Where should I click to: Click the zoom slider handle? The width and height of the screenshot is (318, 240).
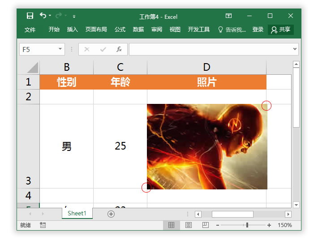point(247,225)
